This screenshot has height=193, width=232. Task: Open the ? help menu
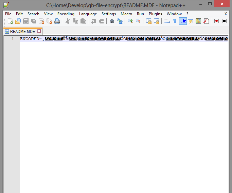click(187, 14)
